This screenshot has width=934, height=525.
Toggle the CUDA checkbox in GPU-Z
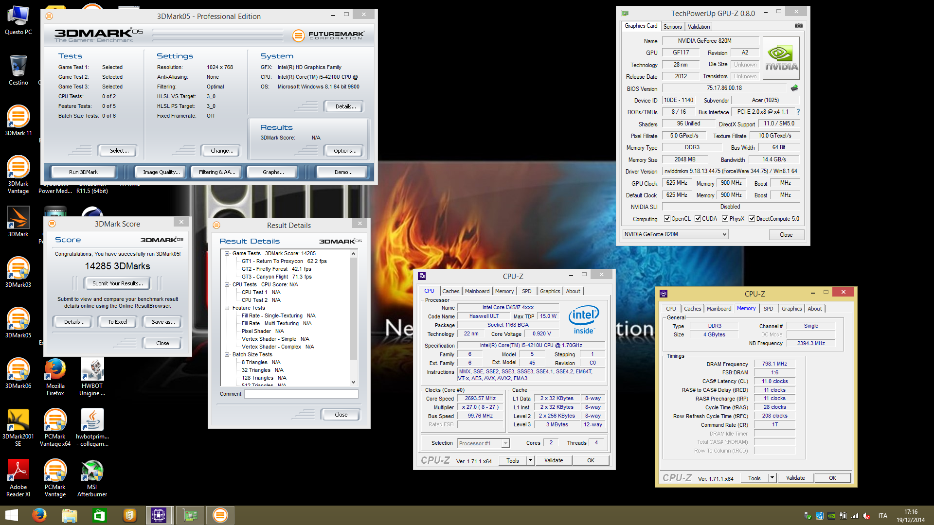click(698, 219)
